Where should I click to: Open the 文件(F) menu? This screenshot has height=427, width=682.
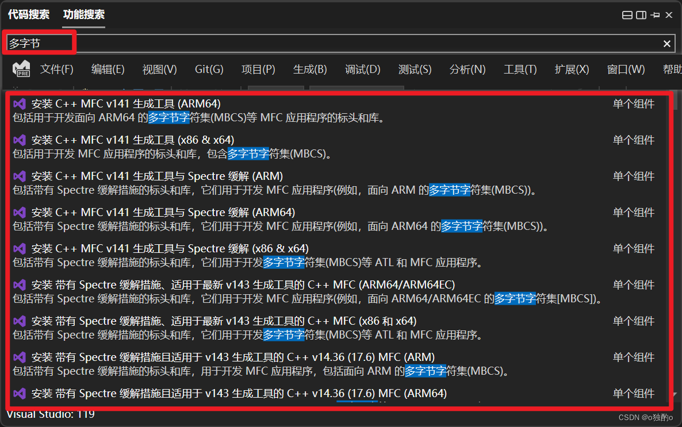click(56, 69)
